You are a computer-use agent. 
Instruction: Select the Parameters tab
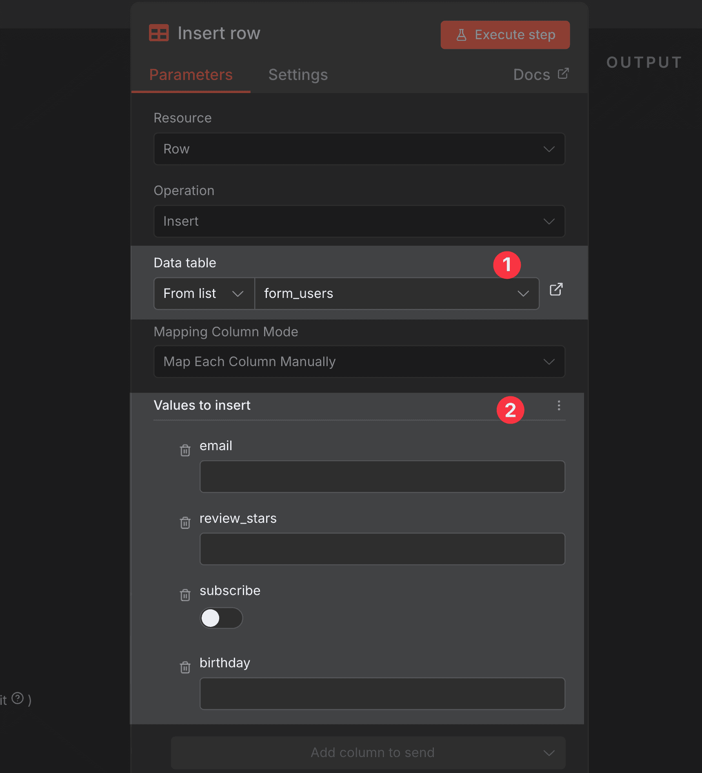(191, 75)
